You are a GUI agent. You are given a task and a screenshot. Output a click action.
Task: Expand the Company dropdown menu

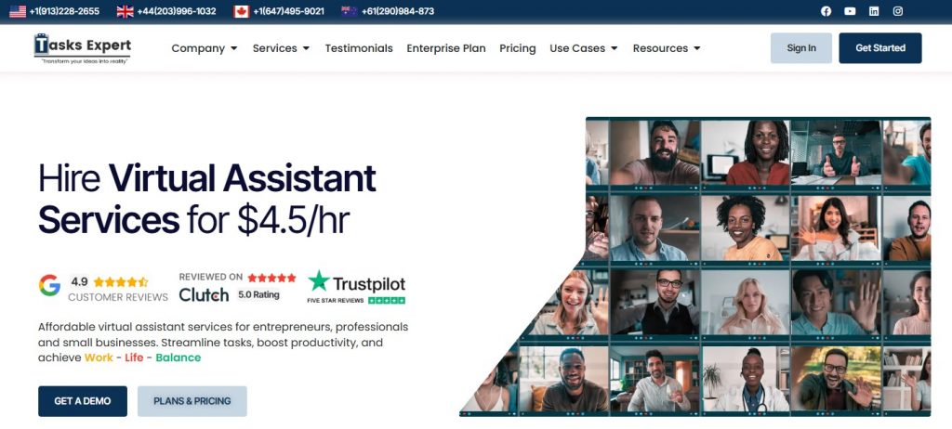point(205,48)
